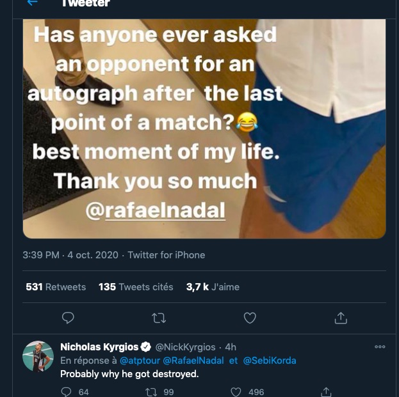Like the main tweet with the heart
This screenshot has width=399, height=397.
tap(250, 318)
